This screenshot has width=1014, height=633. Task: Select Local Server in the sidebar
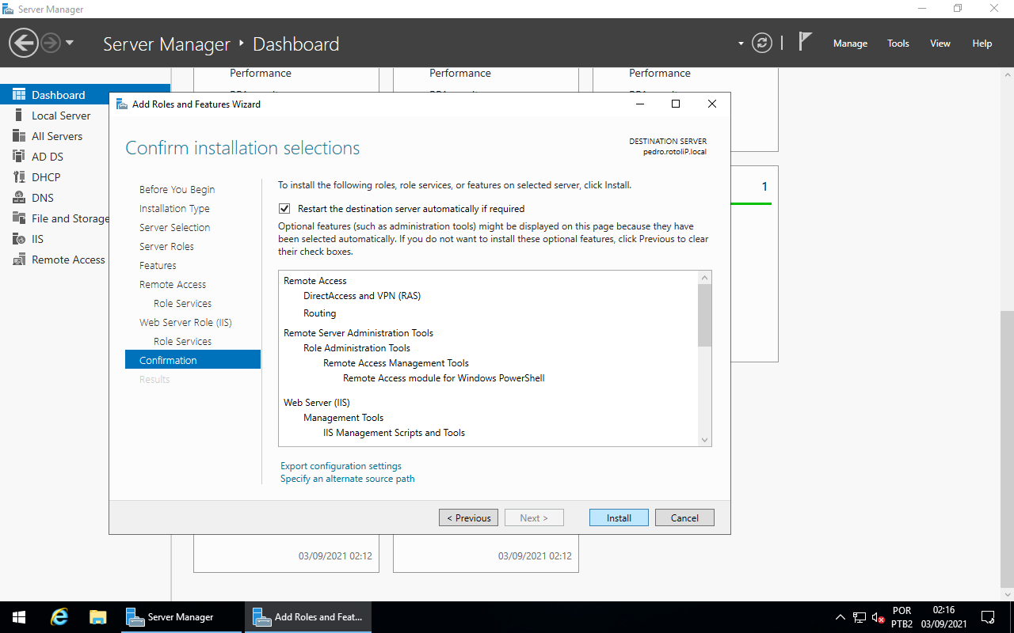click(x=59, y=115)
